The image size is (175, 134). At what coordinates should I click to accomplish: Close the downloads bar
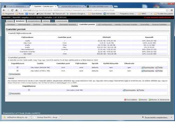(171, 117)
